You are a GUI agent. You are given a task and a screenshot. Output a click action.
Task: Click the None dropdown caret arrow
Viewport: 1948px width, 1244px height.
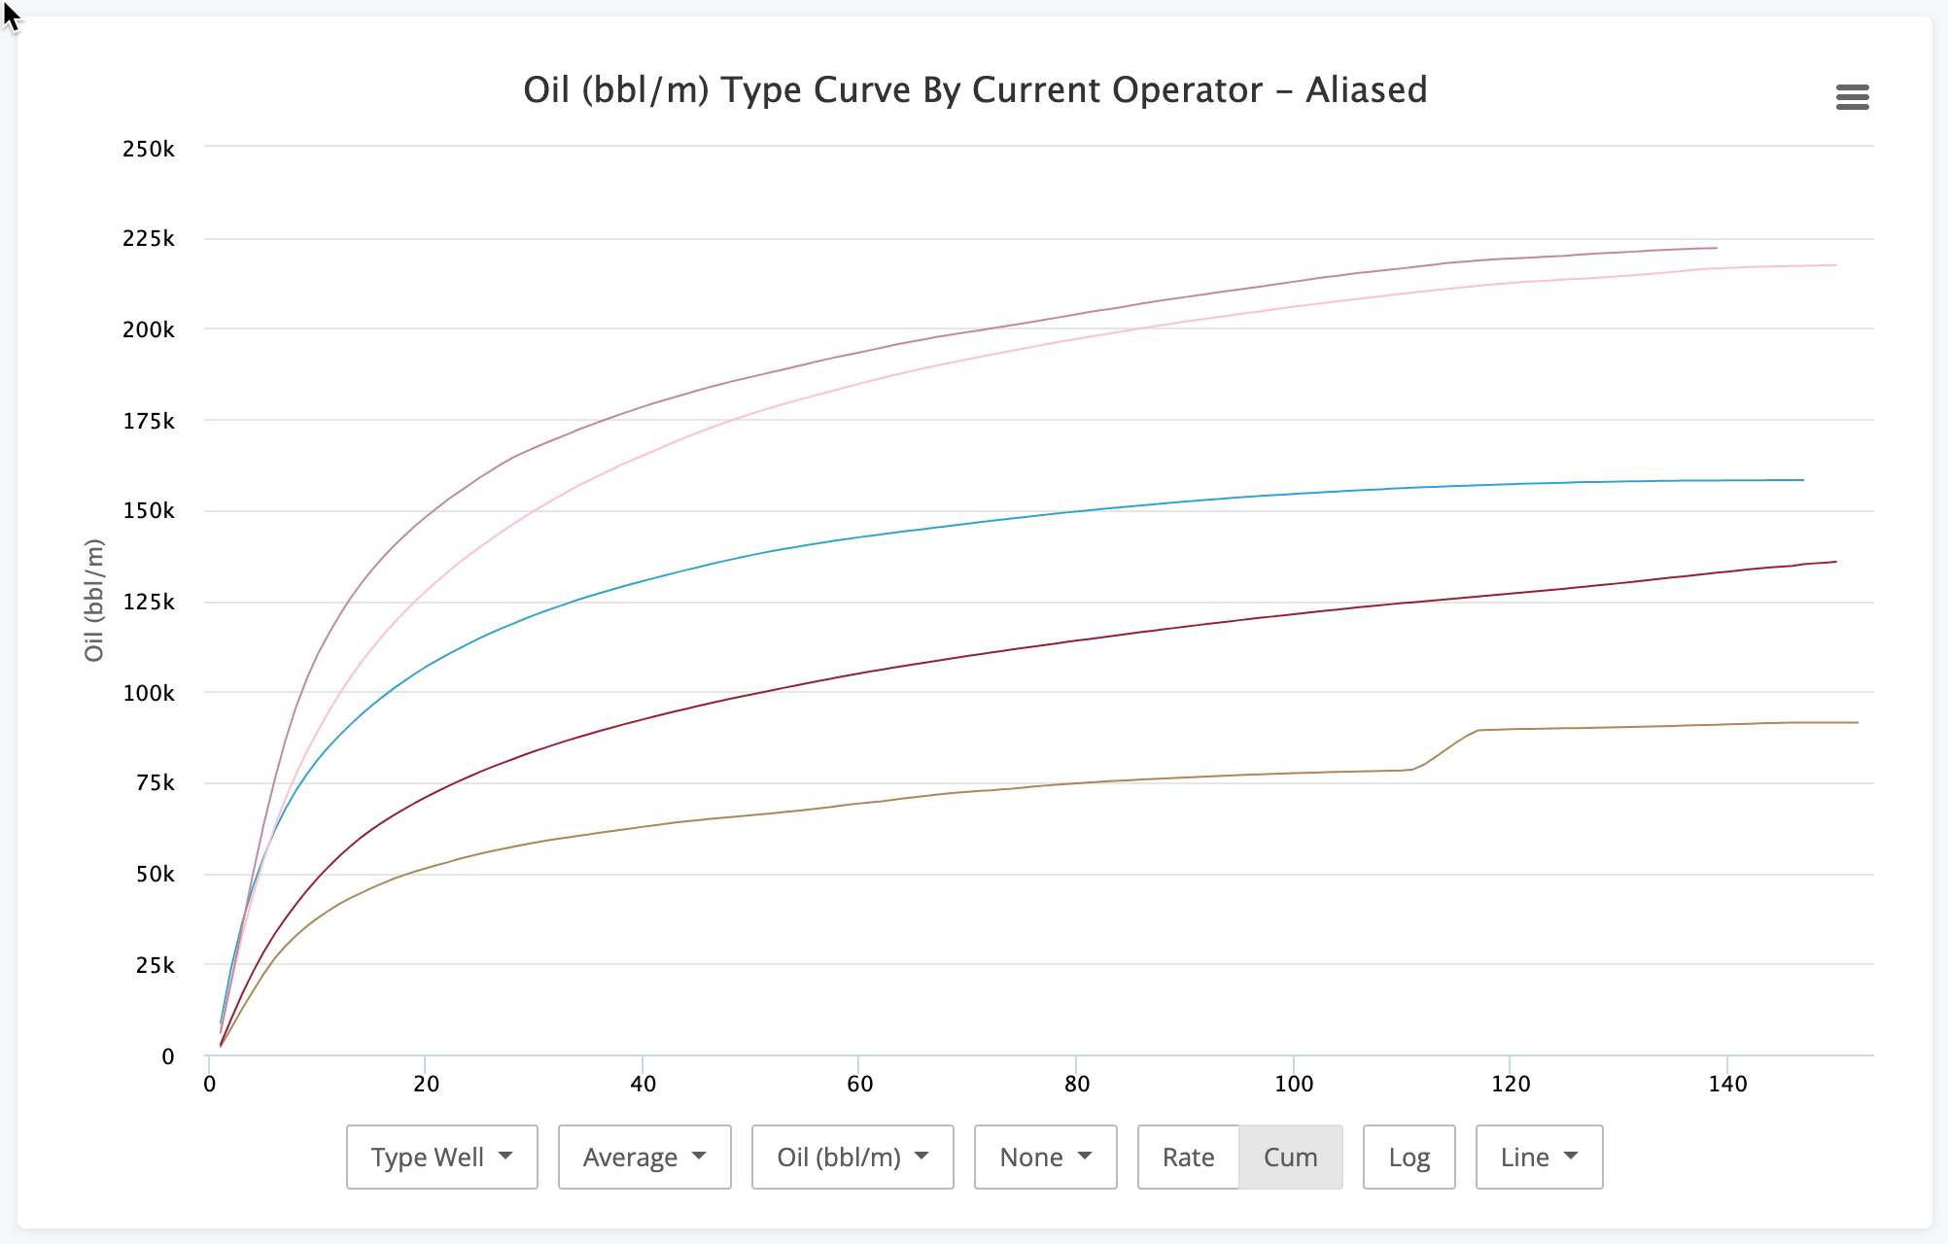point(1085,1156)
